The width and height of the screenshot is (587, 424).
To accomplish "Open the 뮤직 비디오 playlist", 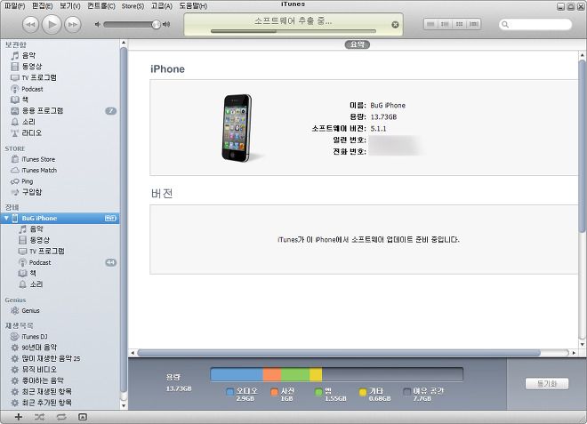I will (x=60, y=370).
